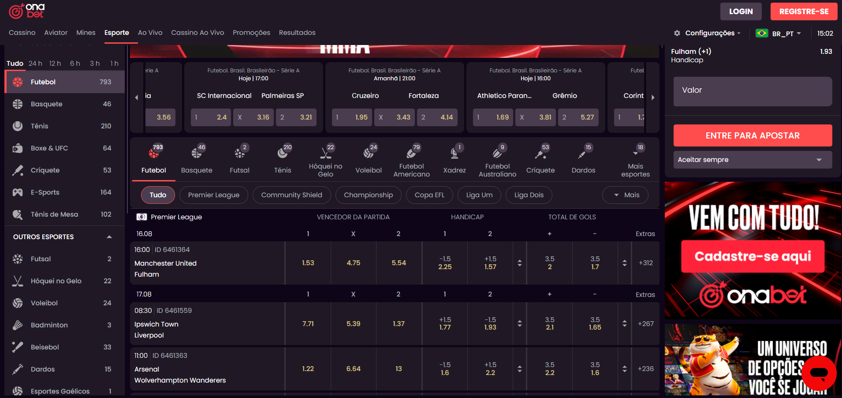Viewport: 842px width, 398px height.
Task: Open Futebol icon in the left sidebar
Action: tap(18, 82)
